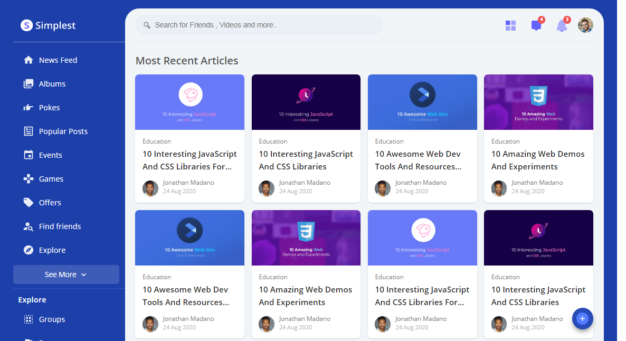Open Popular Posts in sidebar
Screen dimensions: 626x341
[x=63, y=131]
